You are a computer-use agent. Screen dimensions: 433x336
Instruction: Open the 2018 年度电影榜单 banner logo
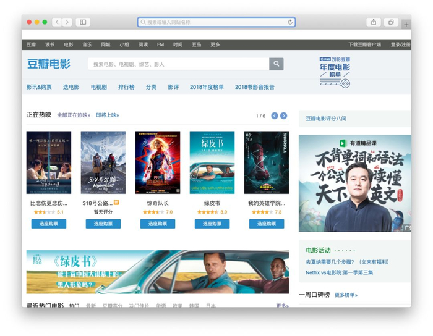click(x=335, y=72)
